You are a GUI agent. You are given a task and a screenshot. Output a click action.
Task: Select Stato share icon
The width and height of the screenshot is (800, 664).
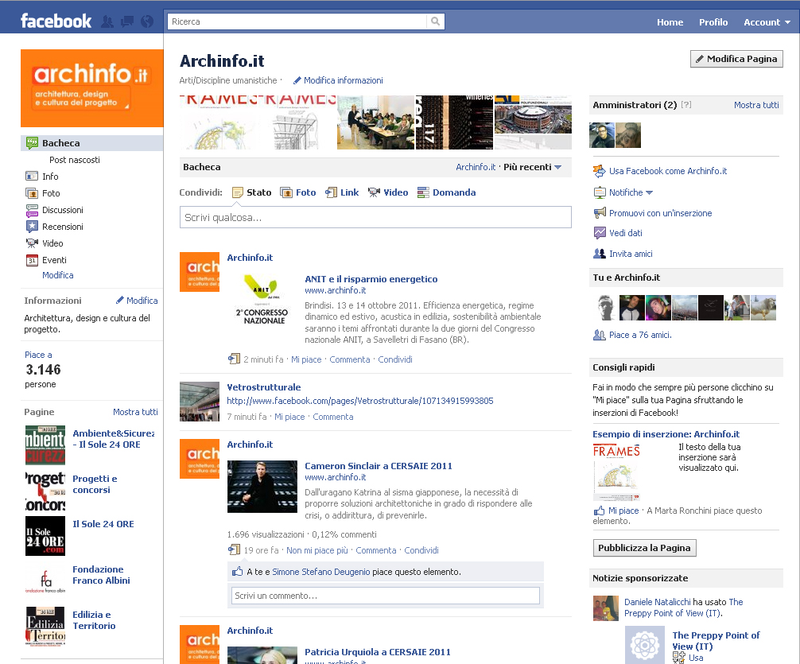(237, 192)
